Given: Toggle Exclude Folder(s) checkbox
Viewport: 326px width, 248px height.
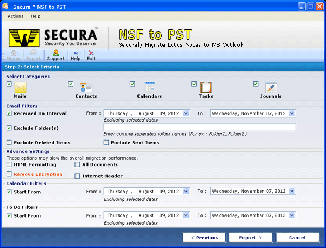Looking at the screenshot, I should (9, 128).
